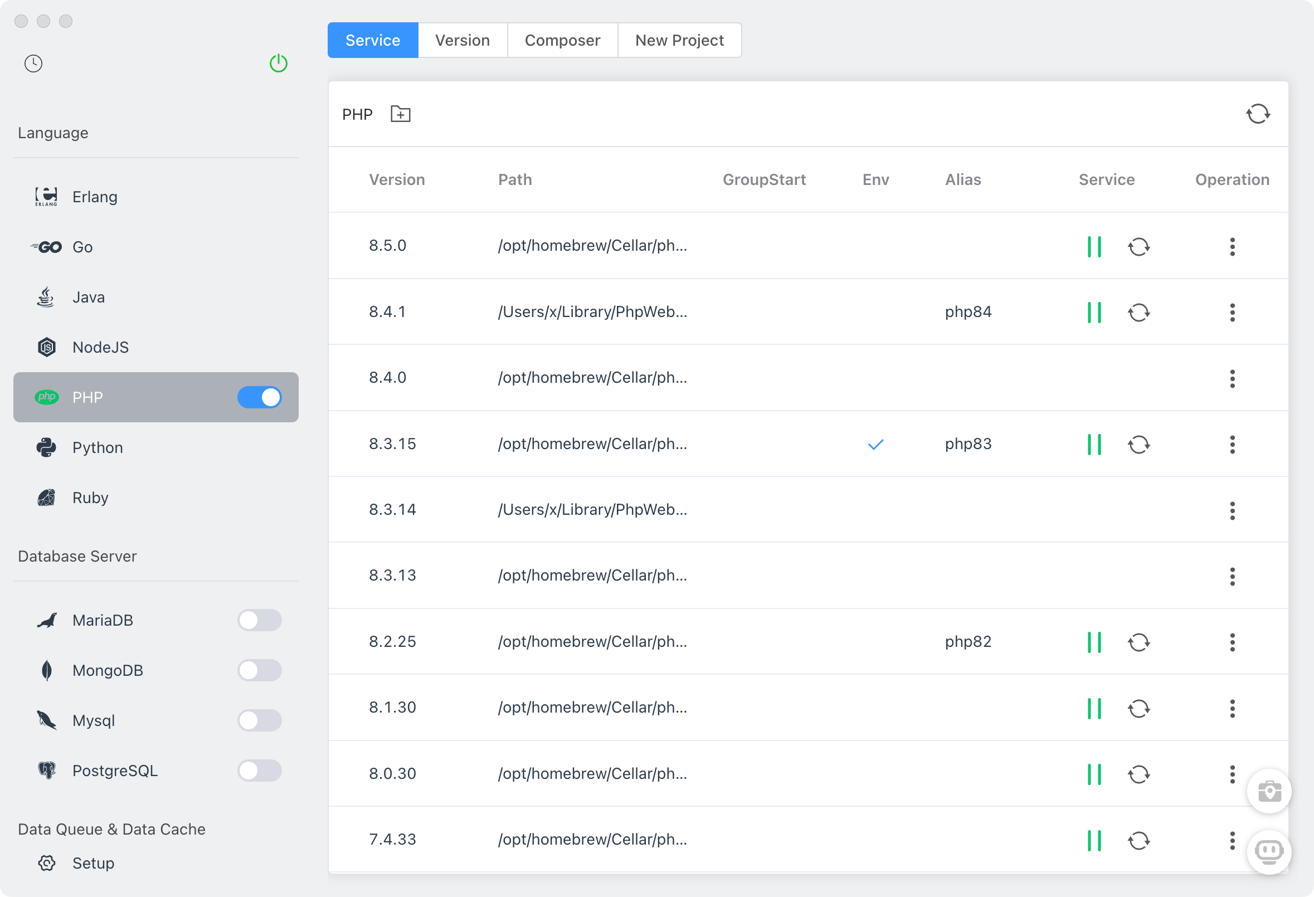Refresh the PHP version list

coord(1258,114)
